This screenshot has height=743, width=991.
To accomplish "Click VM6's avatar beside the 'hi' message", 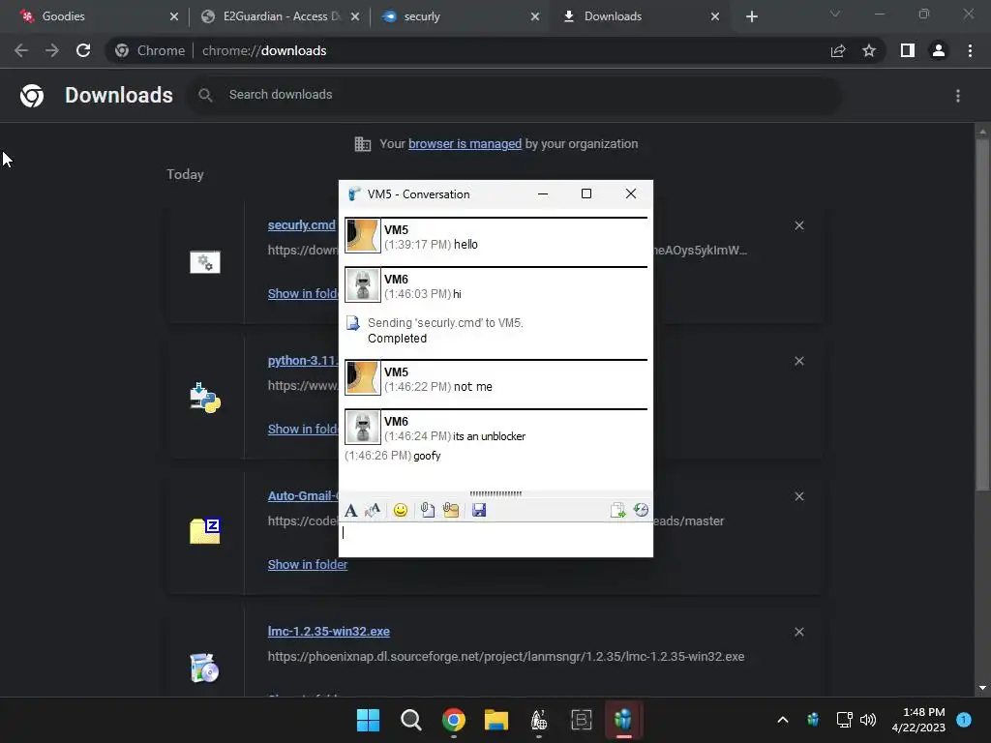I will [x=362, y=285].
